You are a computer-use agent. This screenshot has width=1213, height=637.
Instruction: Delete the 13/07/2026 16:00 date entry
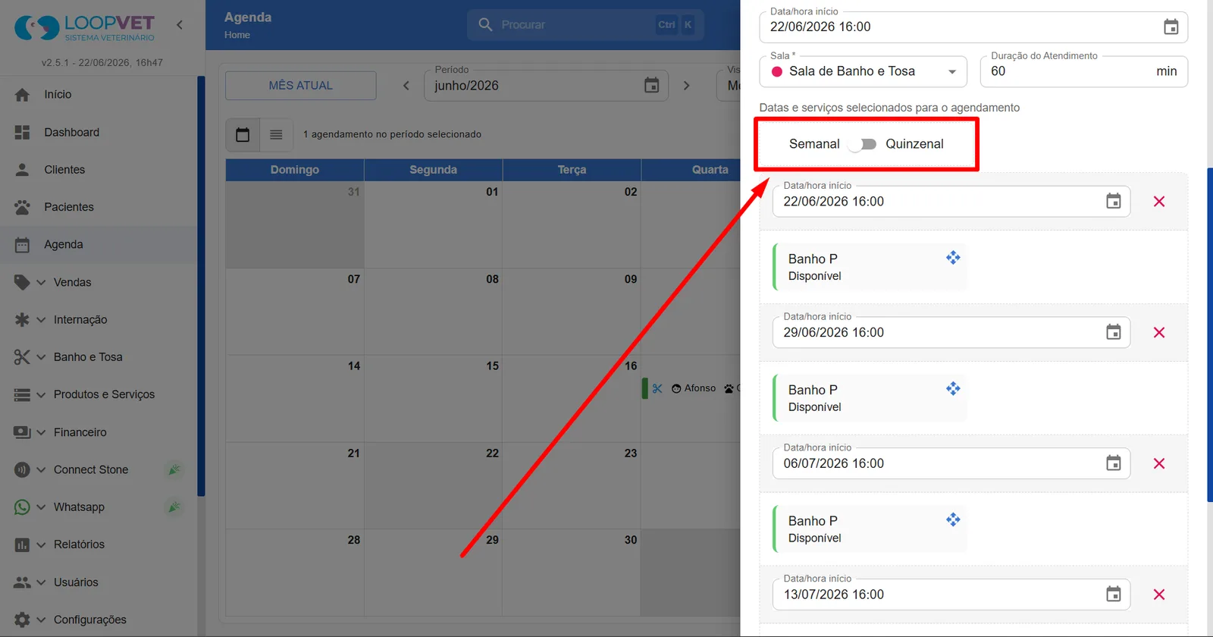click(x=1159, y=595)
